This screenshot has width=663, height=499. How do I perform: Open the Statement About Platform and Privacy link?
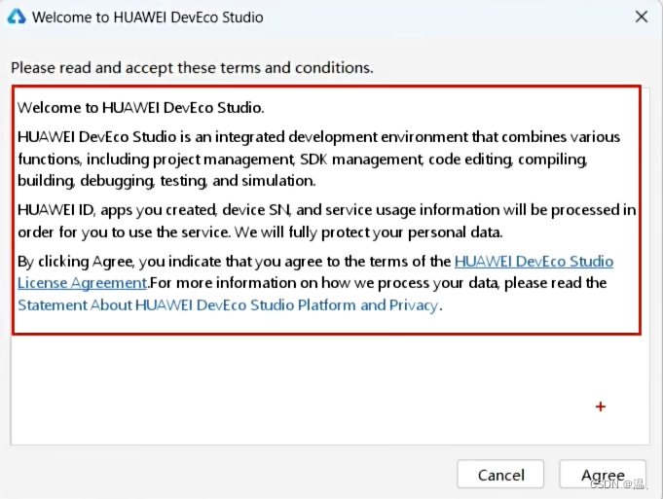pyautogui.click(x=228, y=305)
